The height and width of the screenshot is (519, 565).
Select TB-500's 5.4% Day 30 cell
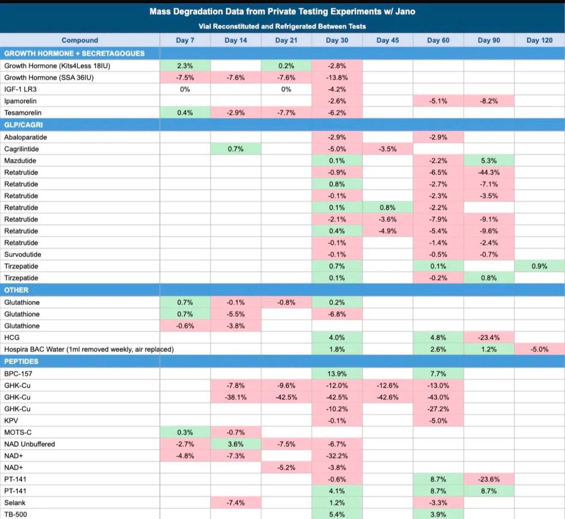pyautogui.click(x=337, y=514)
